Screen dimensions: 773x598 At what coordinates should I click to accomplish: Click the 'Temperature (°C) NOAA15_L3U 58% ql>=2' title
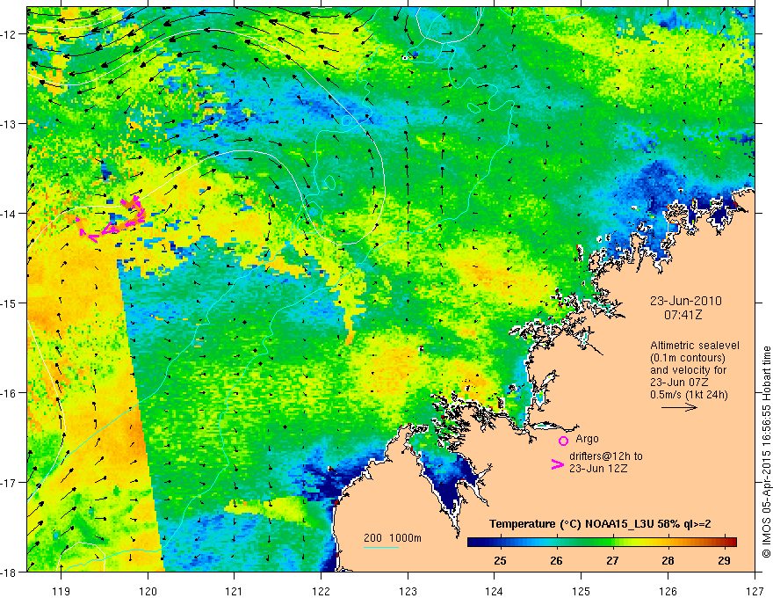point(600,524)
